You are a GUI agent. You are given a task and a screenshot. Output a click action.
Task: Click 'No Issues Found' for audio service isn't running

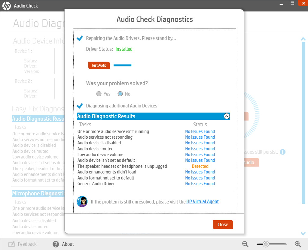coord(200,131)
